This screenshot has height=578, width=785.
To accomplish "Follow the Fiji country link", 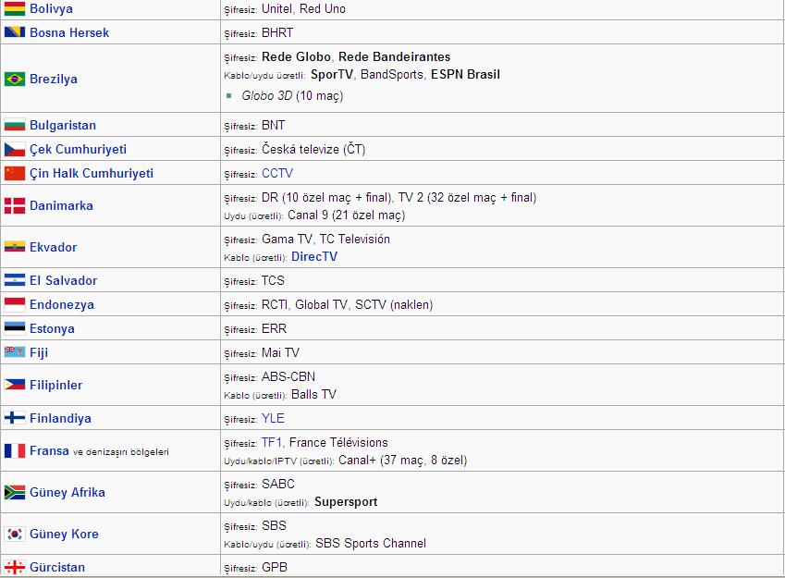I will 39,352.
